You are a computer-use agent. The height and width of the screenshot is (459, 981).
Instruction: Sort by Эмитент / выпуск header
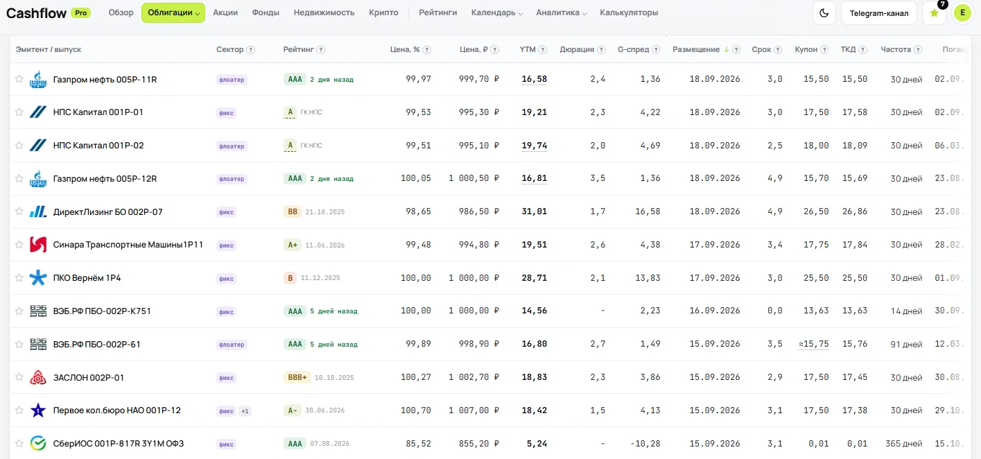point(49,50)
